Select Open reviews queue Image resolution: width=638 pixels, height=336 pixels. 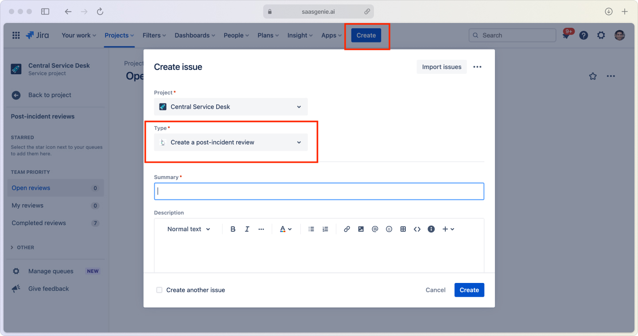pyautogui.click(x=56, y=188)
